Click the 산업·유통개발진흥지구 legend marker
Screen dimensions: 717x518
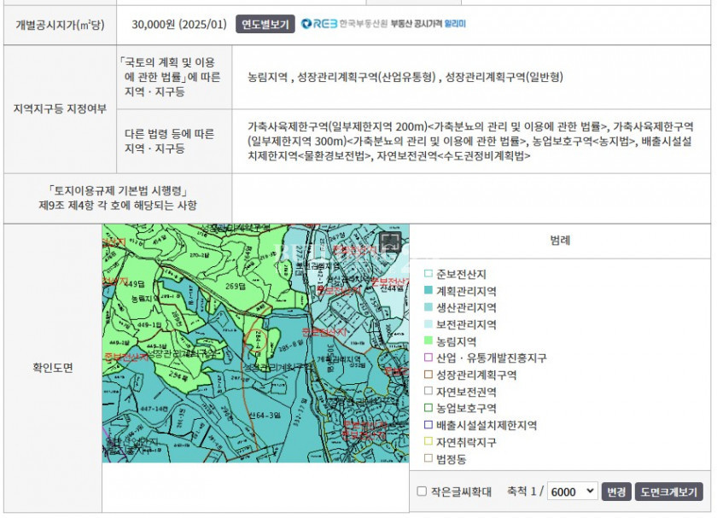(428, 358)
